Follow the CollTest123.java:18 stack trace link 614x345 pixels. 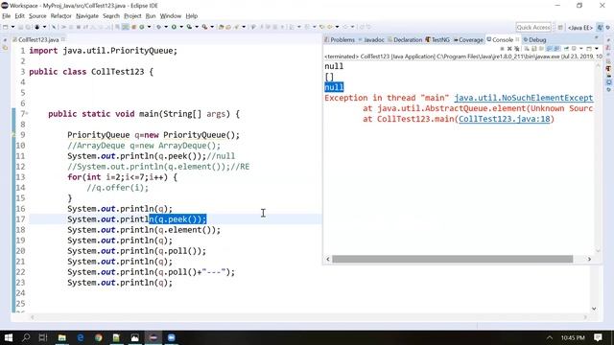[x=505, y=119]
